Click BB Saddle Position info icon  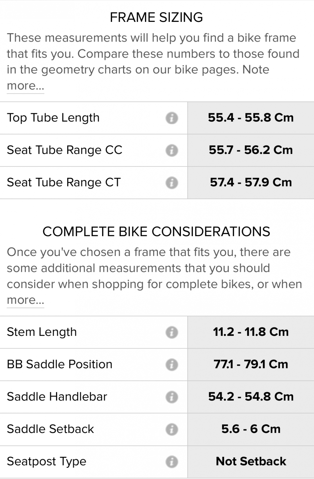pyautogui.click(x=172, y=365)
